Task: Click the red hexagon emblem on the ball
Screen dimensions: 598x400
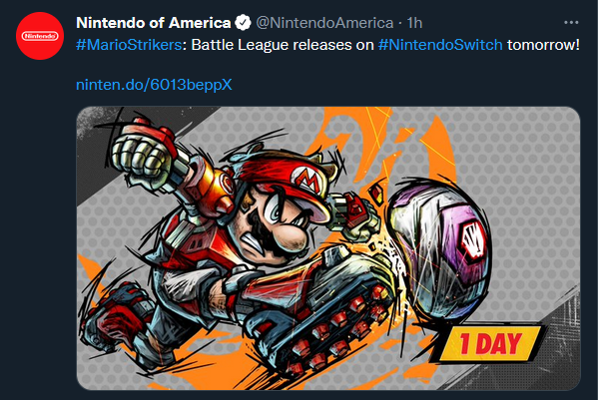Action: (x=472, y=242)
